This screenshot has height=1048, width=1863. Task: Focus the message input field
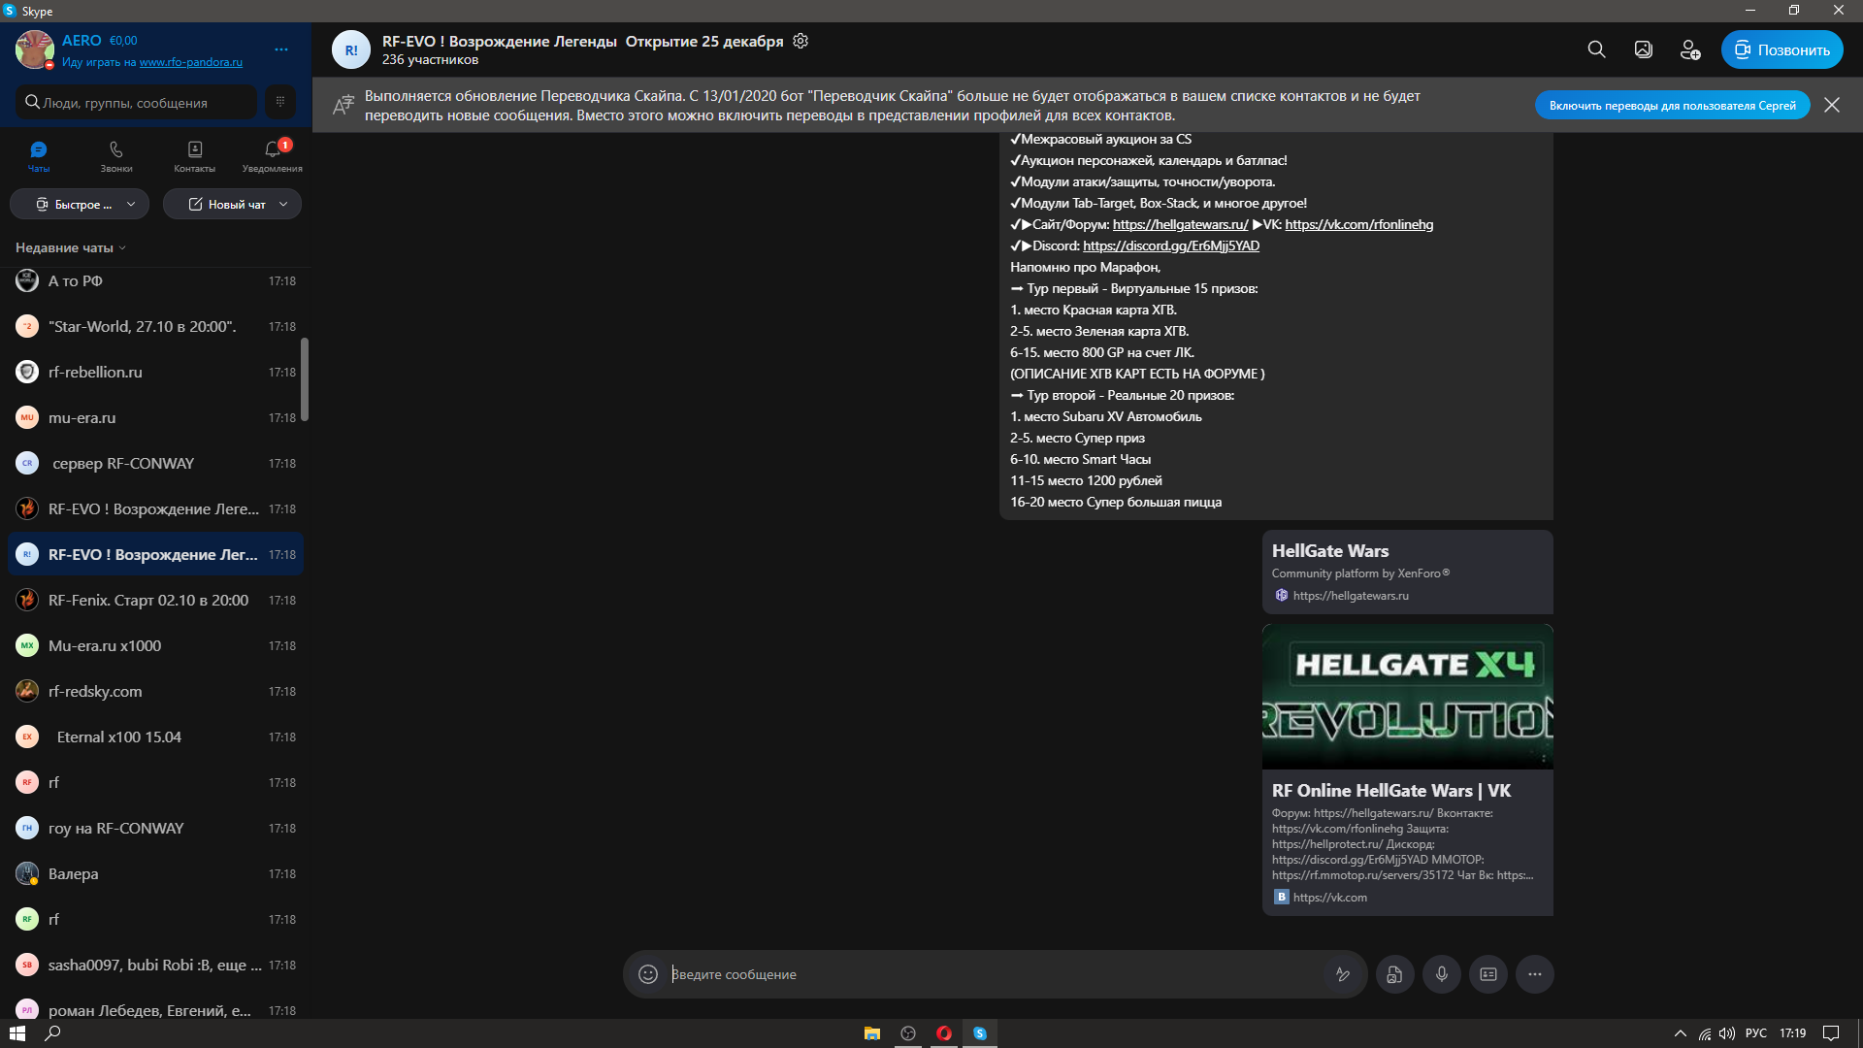point(995,974)
